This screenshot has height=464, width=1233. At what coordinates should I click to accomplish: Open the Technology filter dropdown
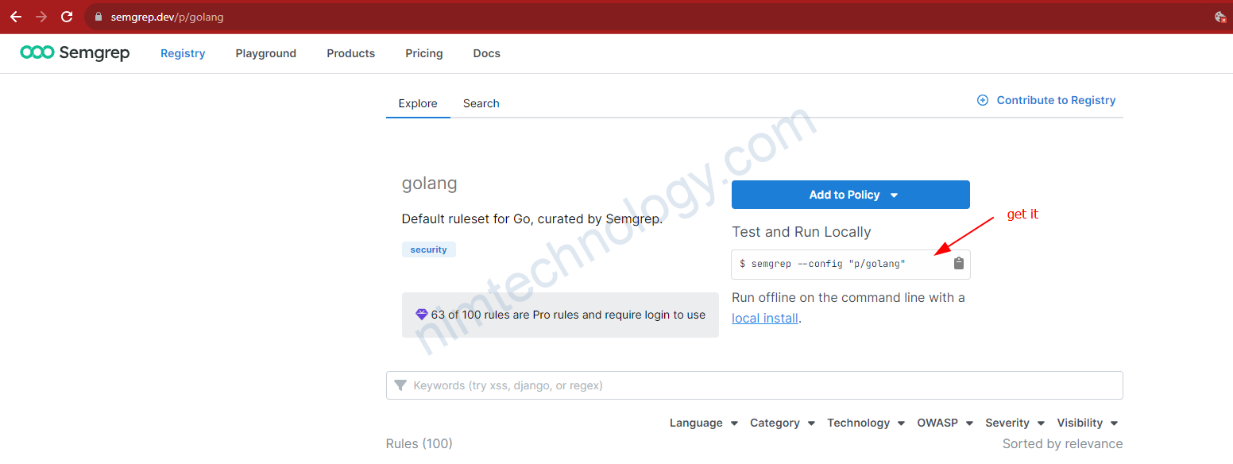[865, 423]
